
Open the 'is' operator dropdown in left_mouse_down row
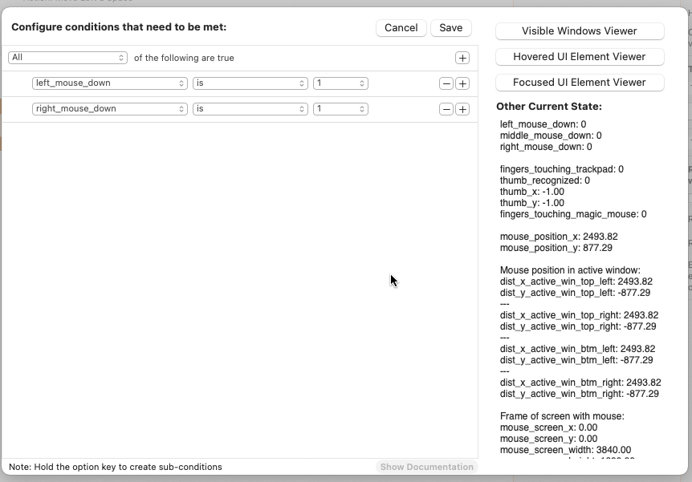tap(250, 83)
